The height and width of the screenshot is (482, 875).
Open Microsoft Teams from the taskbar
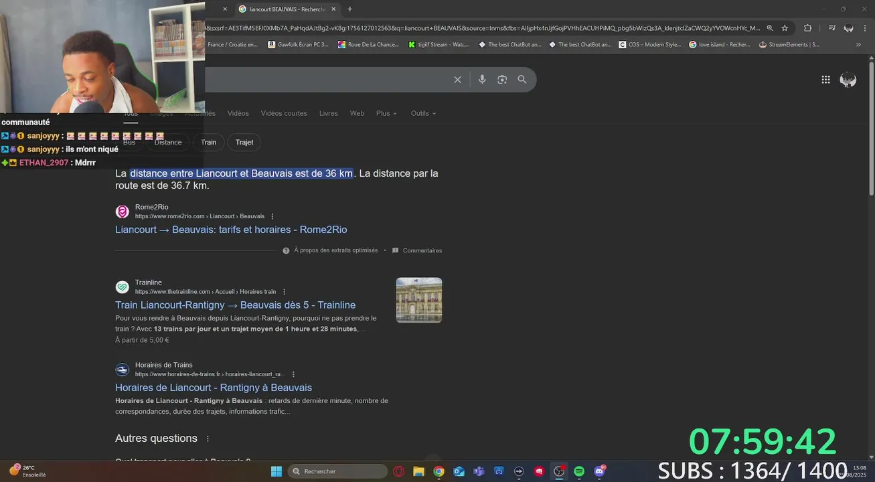479,471
